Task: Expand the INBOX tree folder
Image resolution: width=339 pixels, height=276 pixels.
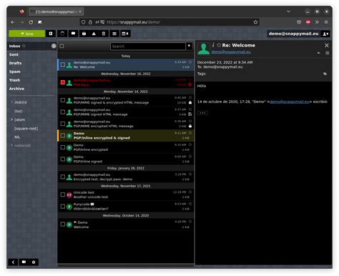Action: point(12,102)
